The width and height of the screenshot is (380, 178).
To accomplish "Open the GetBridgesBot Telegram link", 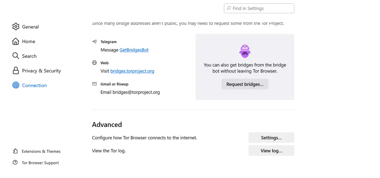I will point(134,50).
